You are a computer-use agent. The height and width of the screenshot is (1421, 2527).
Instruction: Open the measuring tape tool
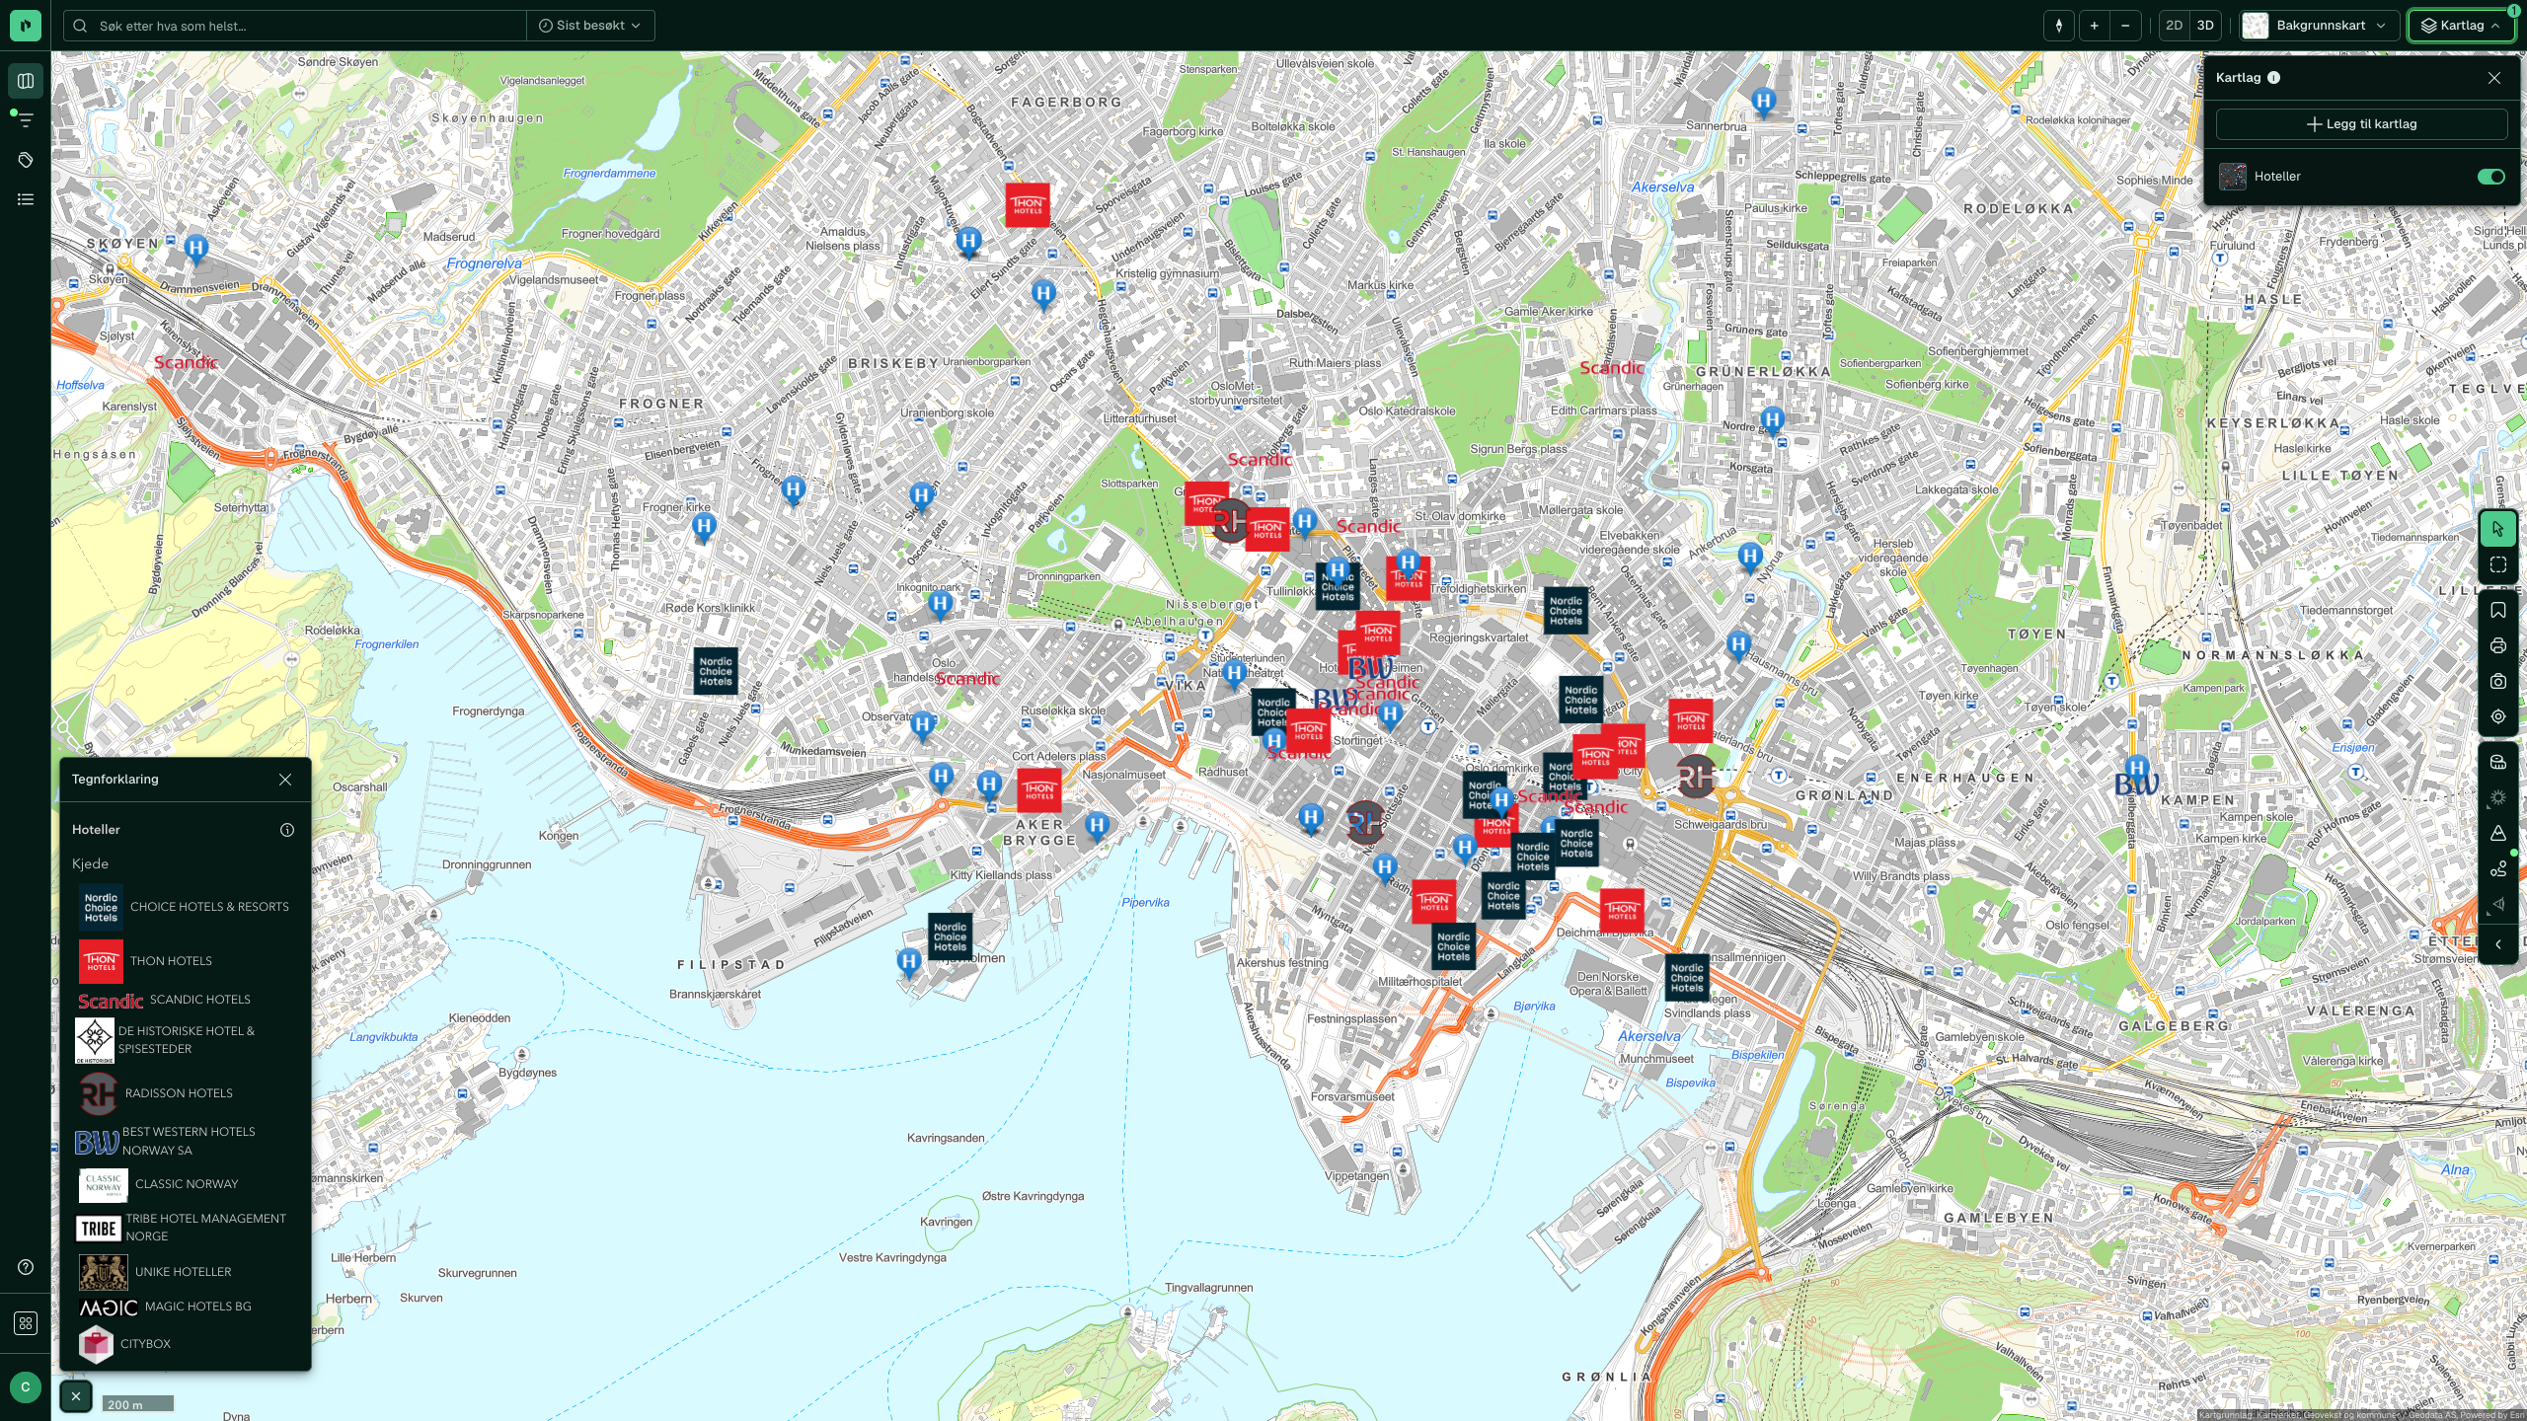[2498, 762]
